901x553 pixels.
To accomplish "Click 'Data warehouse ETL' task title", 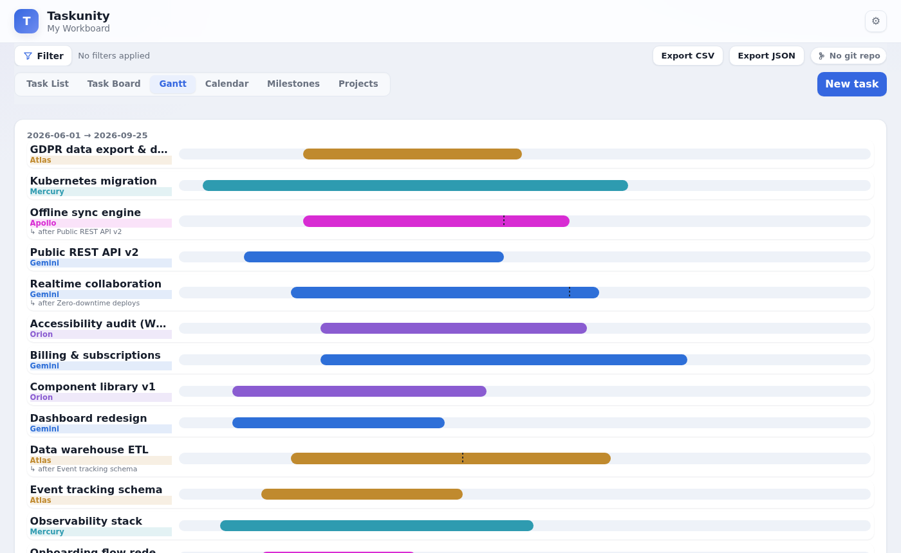I will 89,450.
